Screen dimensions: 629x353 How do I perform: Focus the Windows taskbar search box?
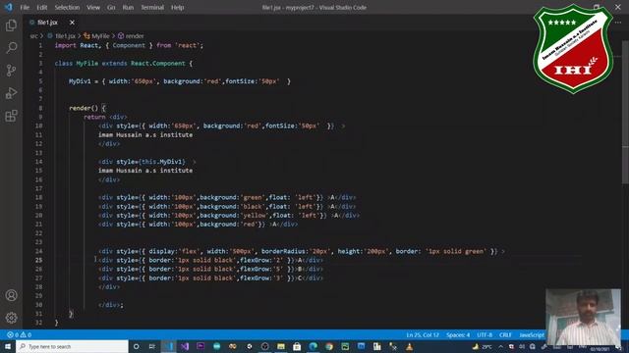pos(72,346)
